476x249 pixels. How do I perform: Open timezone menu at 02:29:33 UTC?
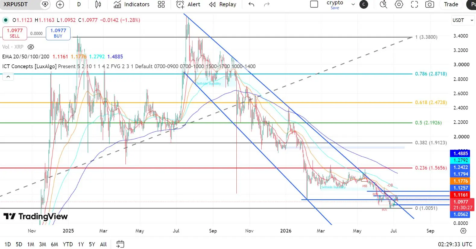[x=455, y=244]
